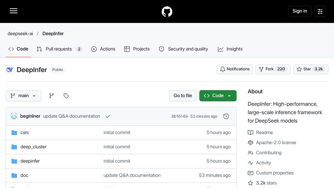Viewport: 334px width, 188px height.
Task: Click the Public visibility badge
Action: pyautogui.click(x=58, y=70)
